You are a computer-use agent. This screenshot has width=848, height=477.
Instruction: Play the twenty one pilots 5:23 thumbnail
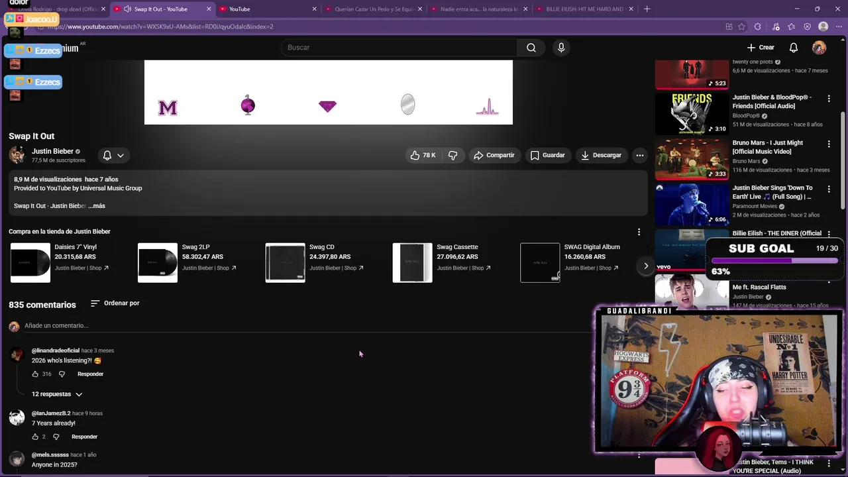coord(692,74)
